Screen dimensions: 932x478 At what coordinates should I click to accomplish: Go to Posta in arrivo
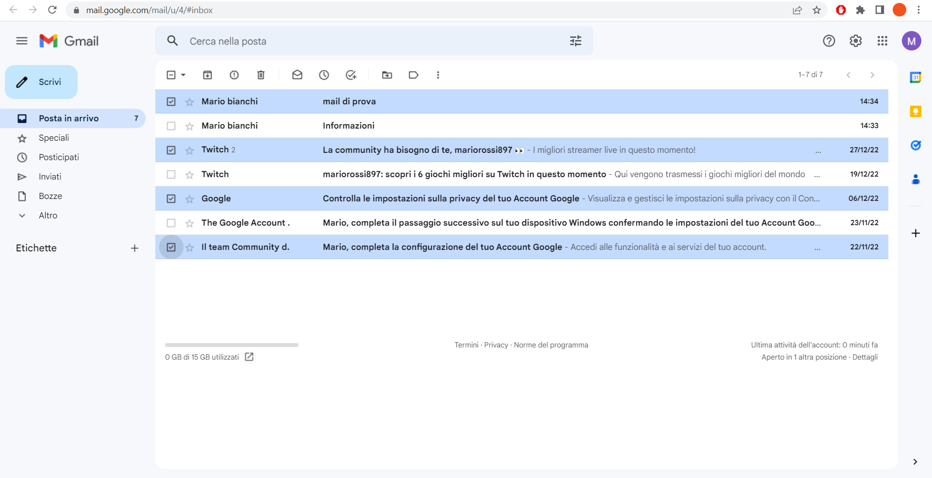pos(68,118)
